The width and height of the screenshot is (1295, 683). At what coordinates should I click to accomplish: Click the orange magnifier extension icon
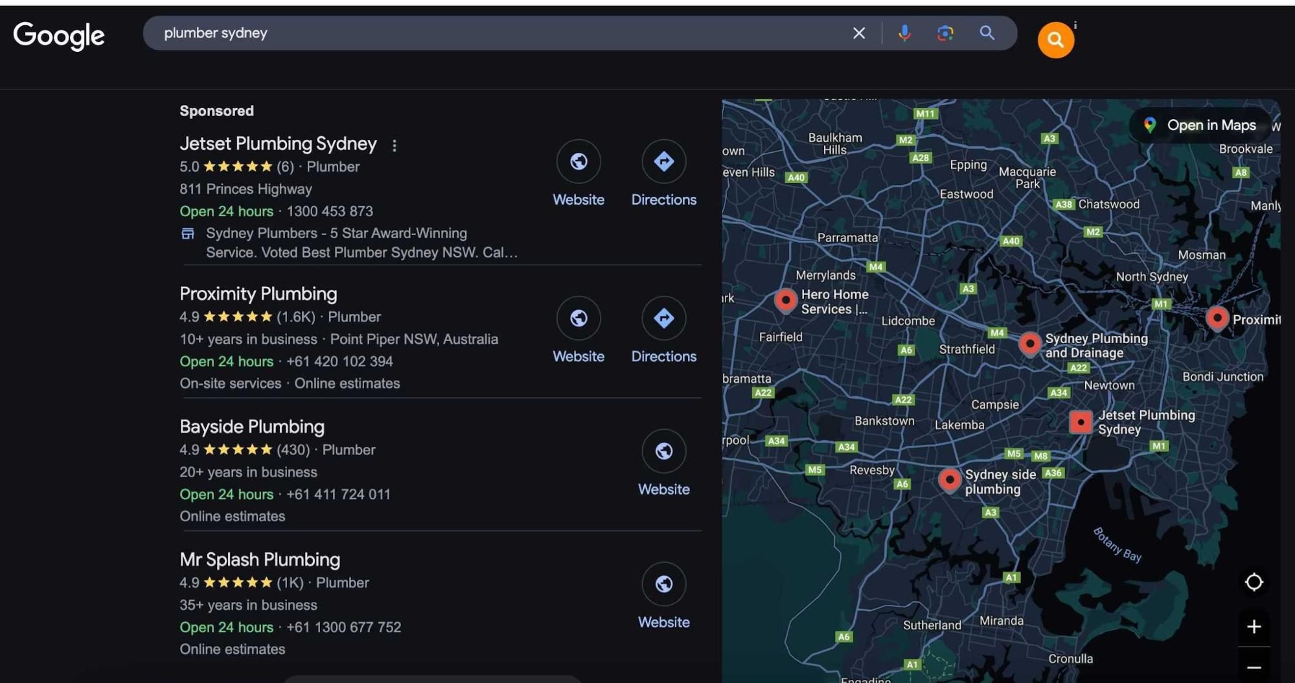pos(1055,39)
